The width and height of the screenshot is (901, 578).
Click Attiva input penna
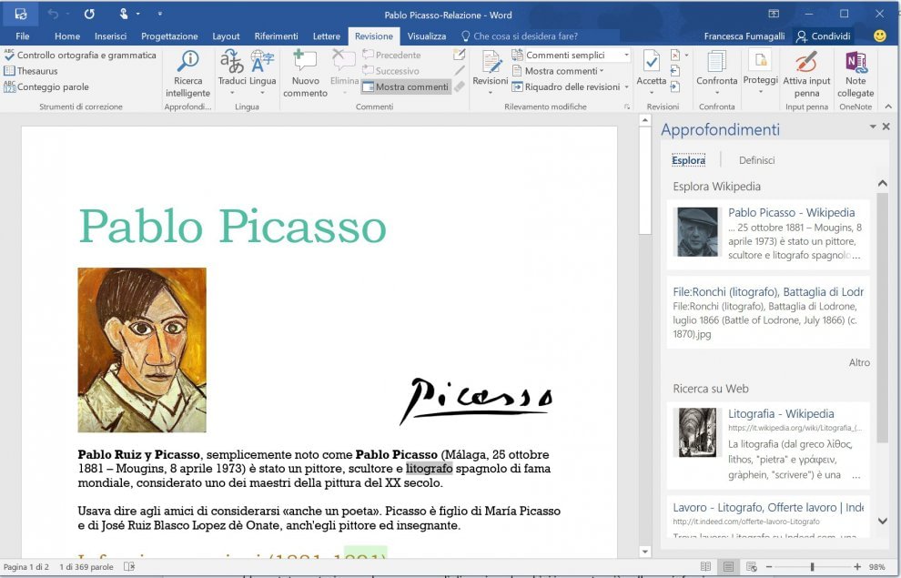coord(806,74)
